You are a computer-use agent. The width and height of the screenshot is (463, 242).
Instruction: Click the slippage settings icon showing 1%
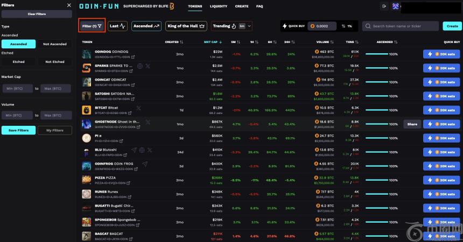pyautogui.click(x=346, y=26)
